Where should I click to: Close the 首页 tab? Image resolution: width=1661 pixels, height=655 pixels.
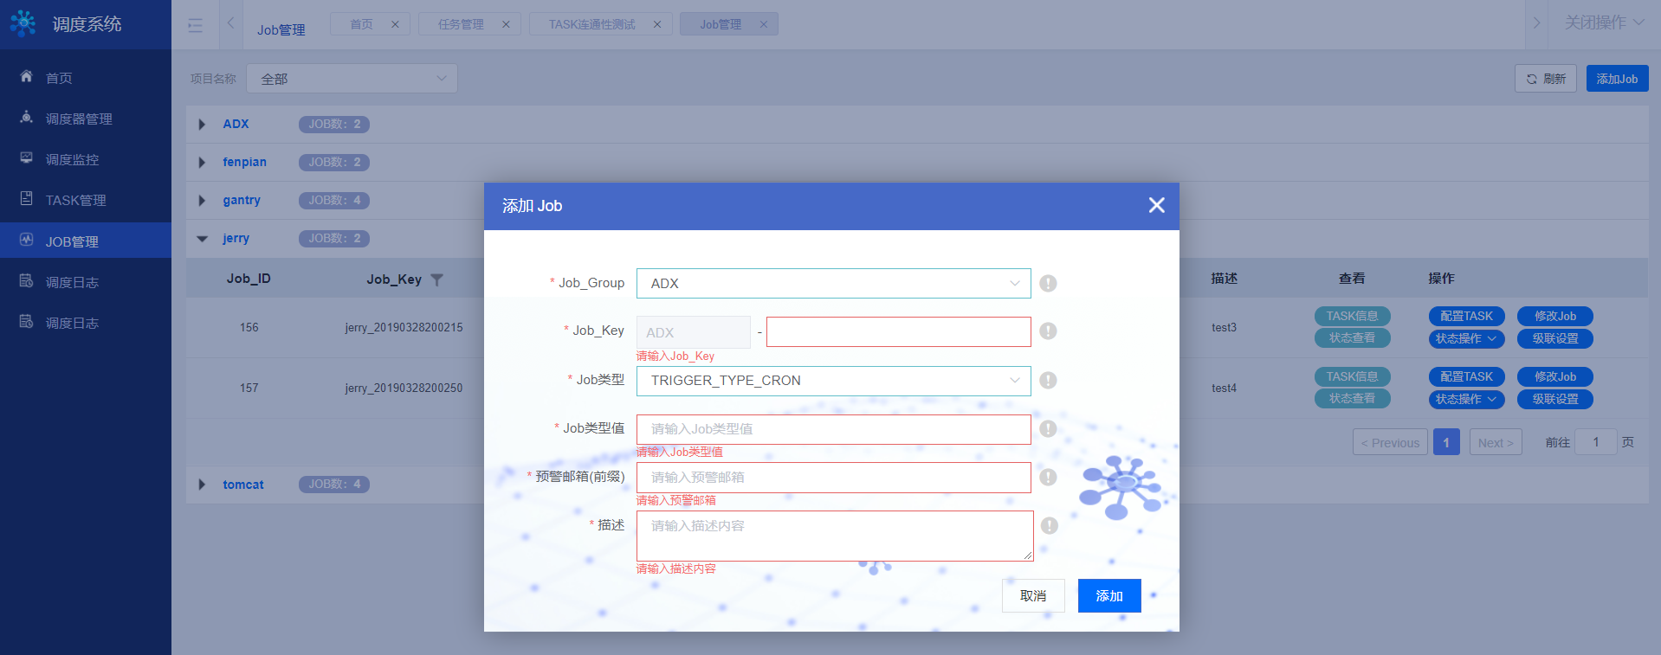pyautogui.click(x=395, y=24)
